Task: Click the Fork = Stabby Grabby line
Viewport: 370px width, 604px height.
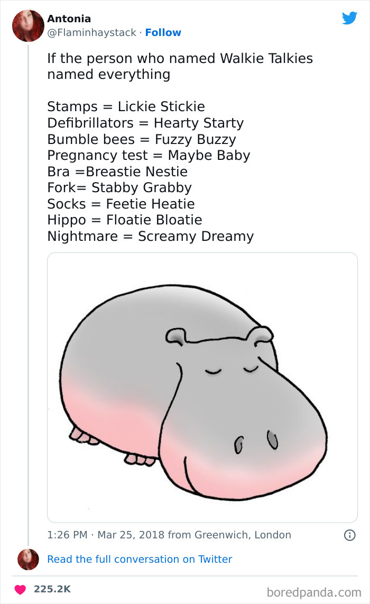Action: (119, 187)
